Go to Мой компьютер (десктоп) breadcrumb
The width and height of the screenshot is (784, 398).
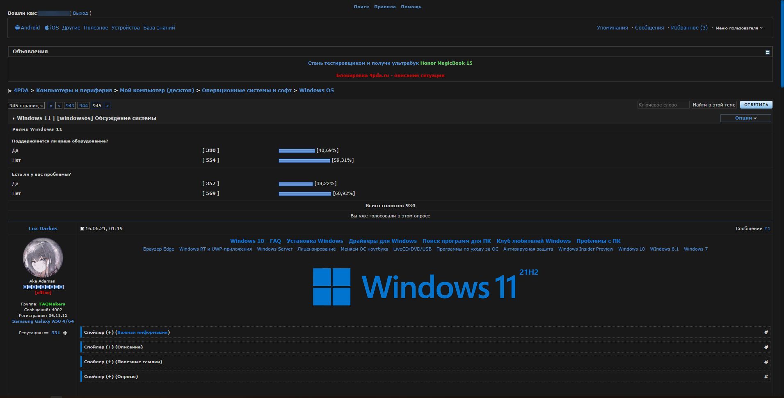pos(157,90)
